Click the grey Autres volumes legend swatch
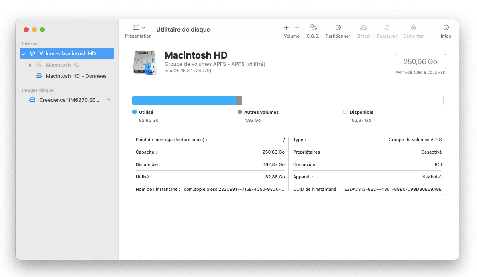 click(240, 112)
